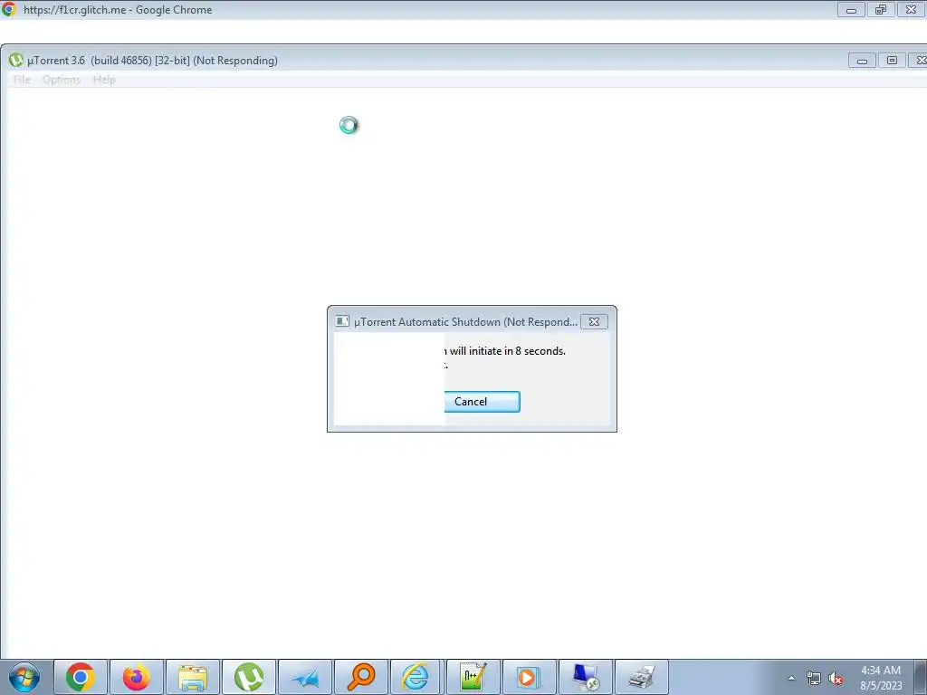Open the orange magnifier search app
Image resolution: width=927 pixels, height=695 pixels.
(361, 677)
